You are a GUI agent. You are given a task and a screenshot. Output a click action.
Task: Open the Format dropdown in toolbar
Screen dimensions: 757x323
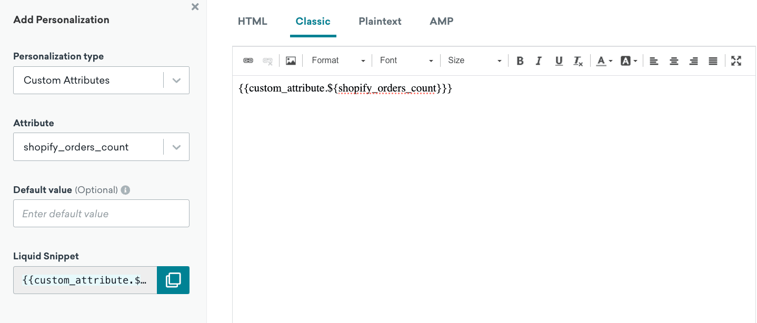pos(338,60)
